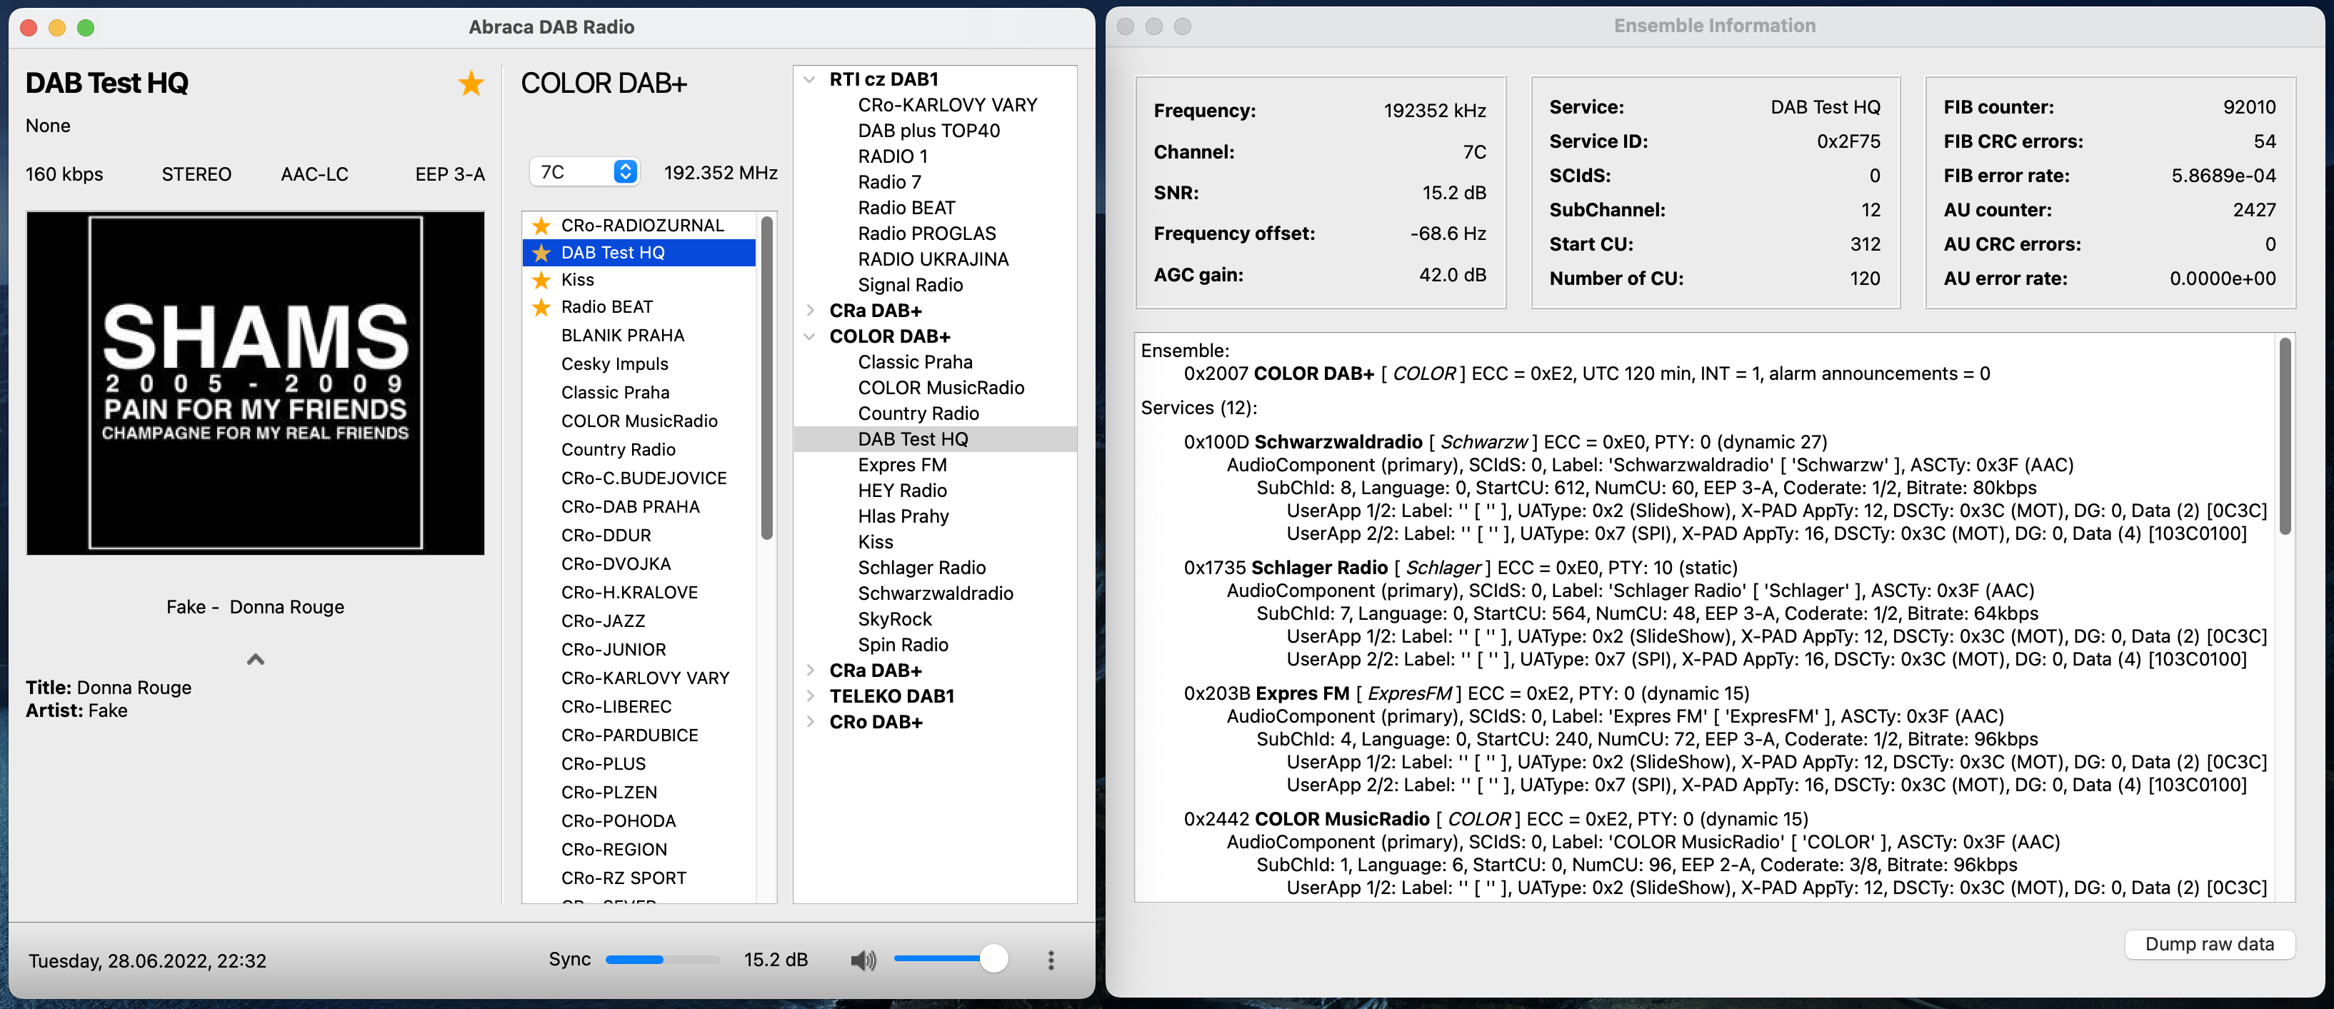Screen dimensions: 2334x1009
Task: Toggle favorite star next to DAB Test HQ title
Action: click(x=470, y=84)
